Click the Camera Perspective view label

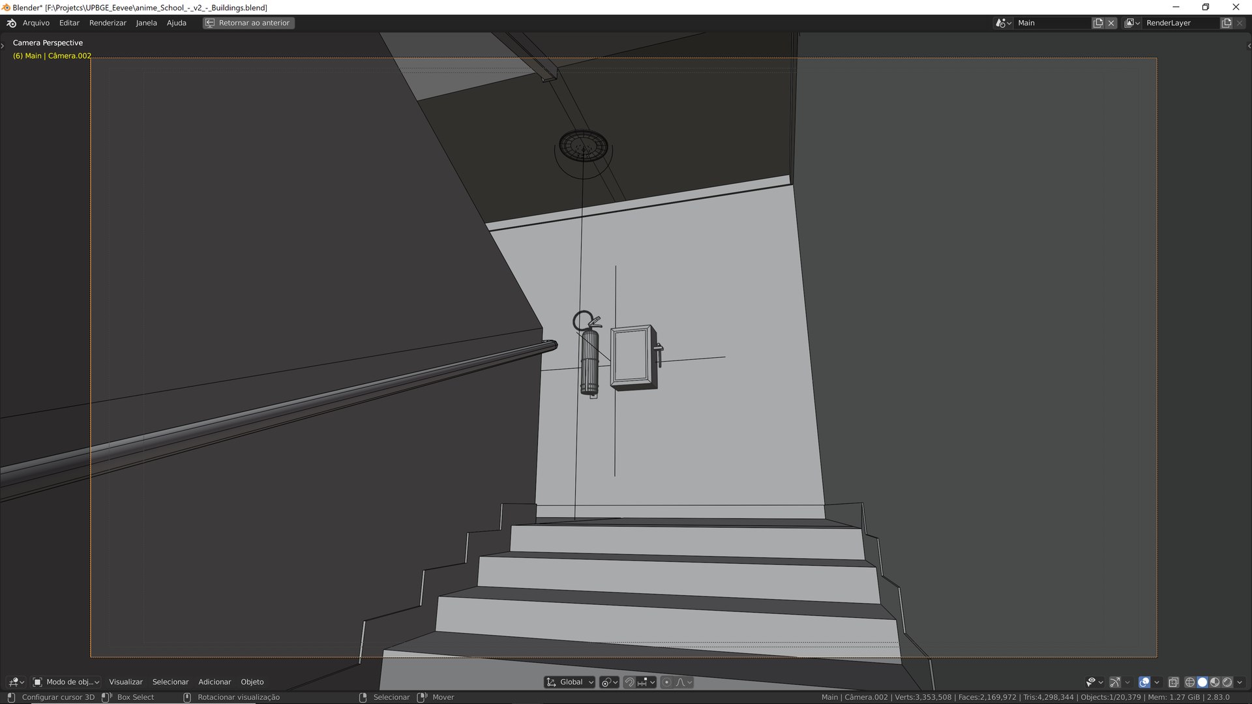click(48, 43)
